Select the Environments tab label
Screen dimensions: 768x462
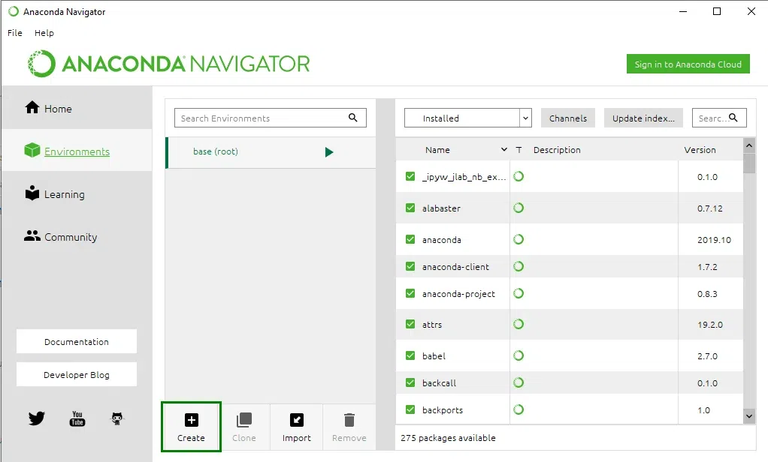[x=77, y=151]
